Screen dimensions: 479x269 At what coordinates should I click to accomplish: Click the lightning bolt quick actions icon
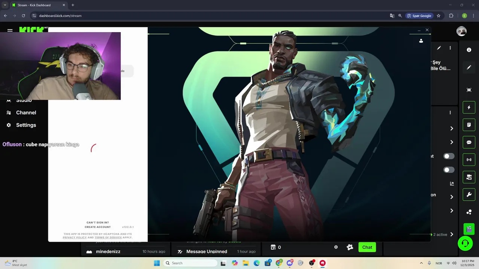[x=469, y=108]
